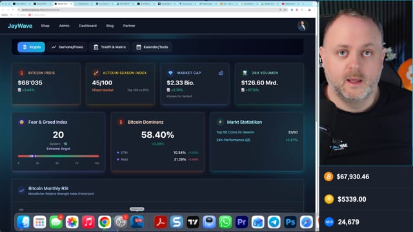The height and width of the screenshot is (232, 413).
Task: Open the Finder icon in the dock
Action: (x=23, y=222)
